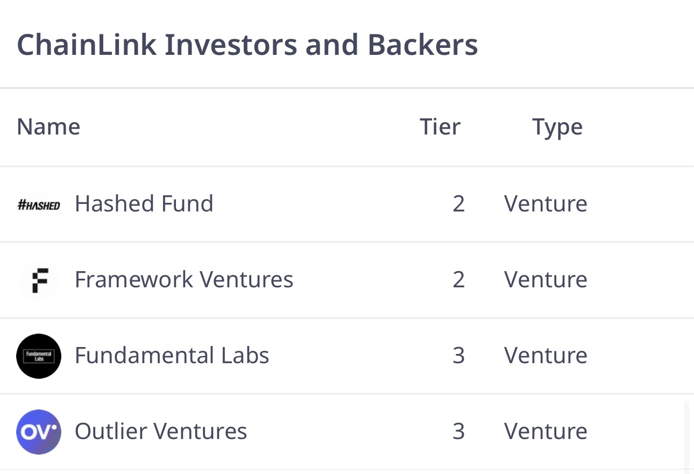Screen dimensions: 694x474
Task: Click Venture type in Framework Ventures row
Action: point(546,280)
